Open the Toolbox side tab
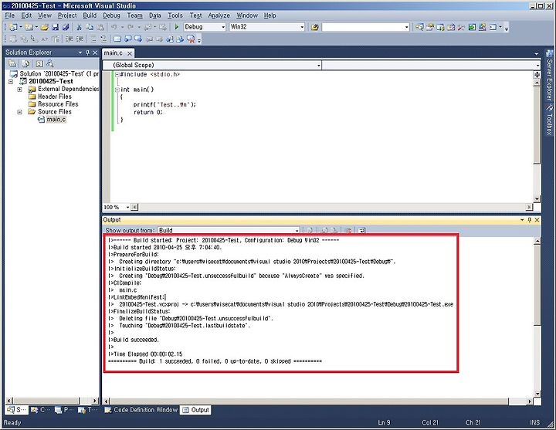 (x=549, y=120)
